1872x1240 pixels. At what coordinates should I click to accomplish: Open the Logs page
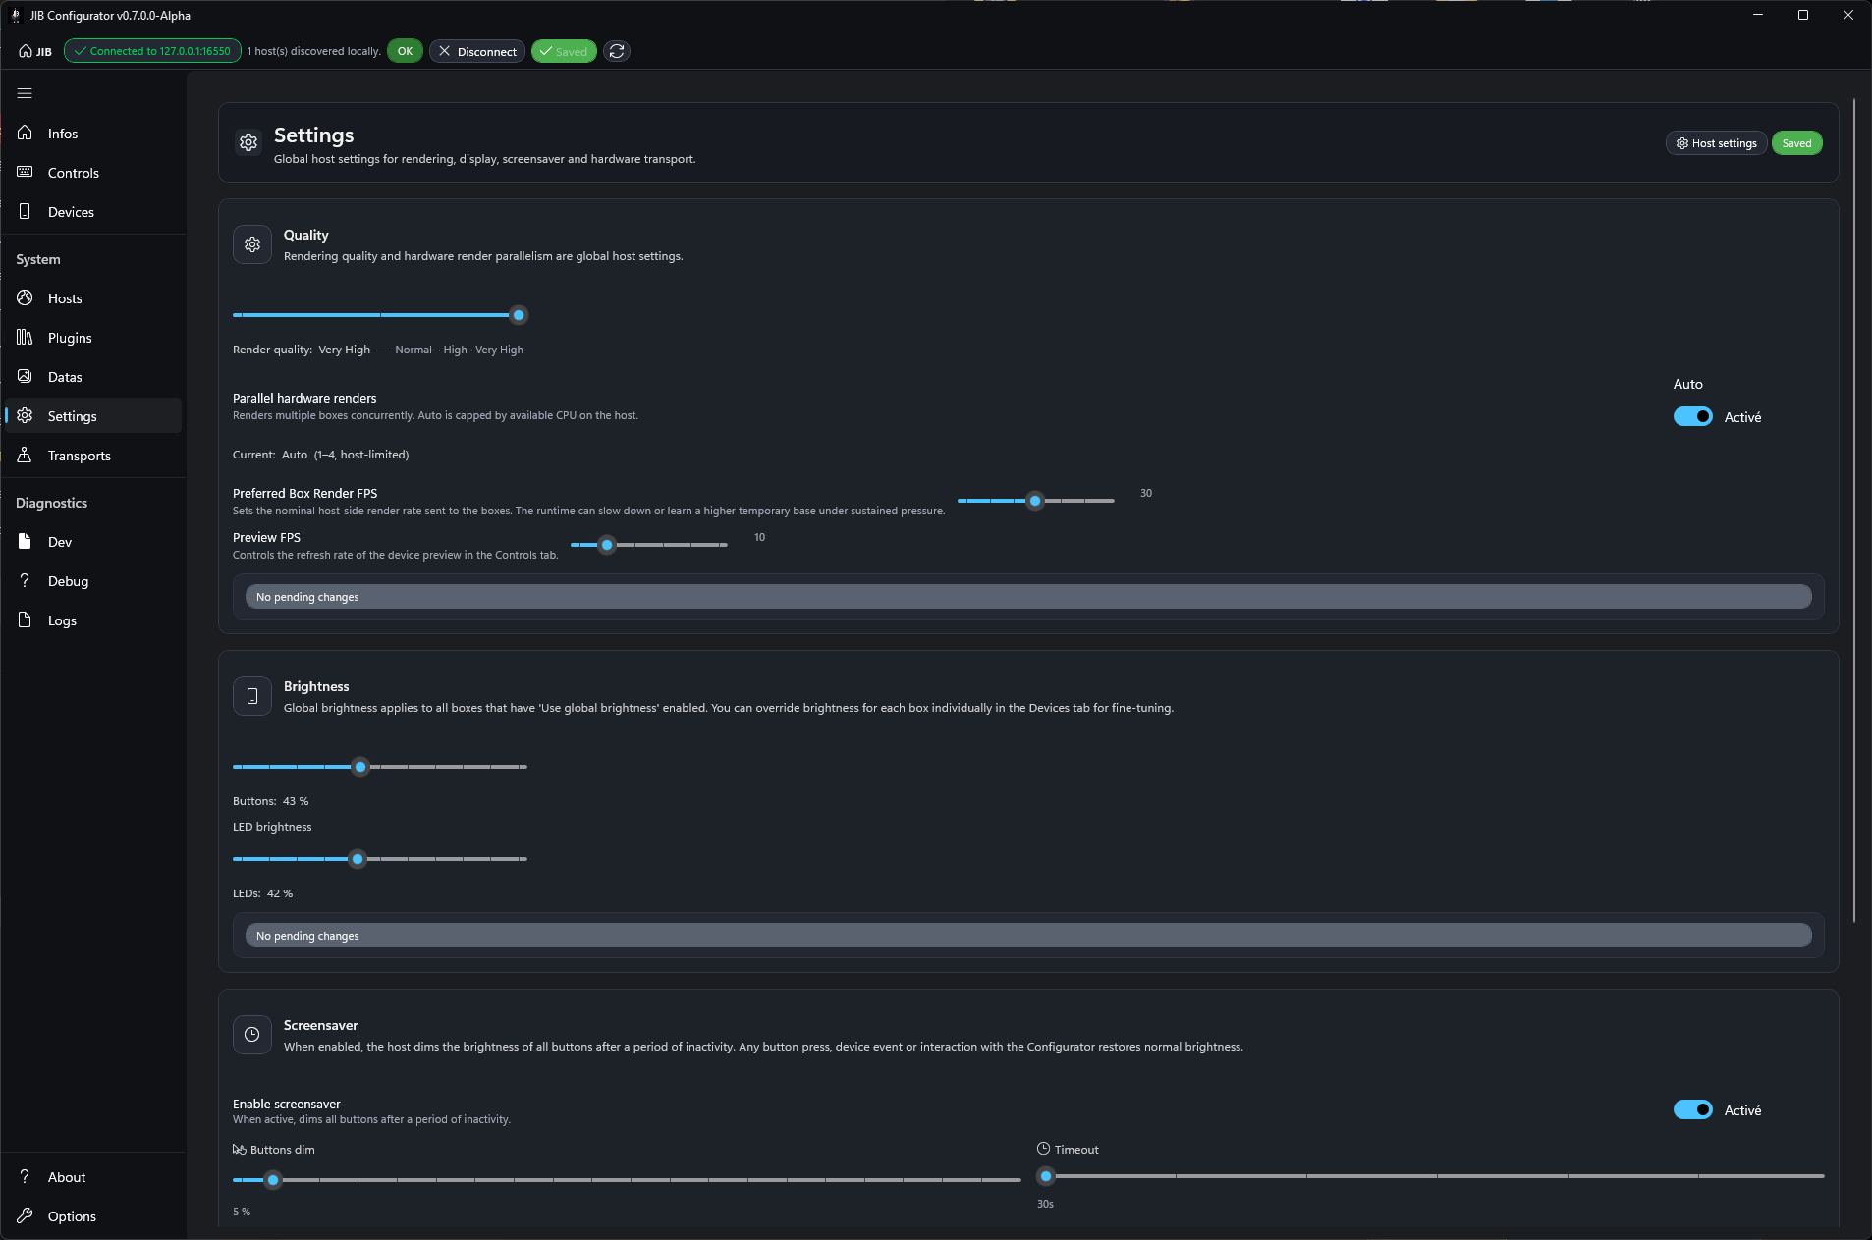point(93,620)
